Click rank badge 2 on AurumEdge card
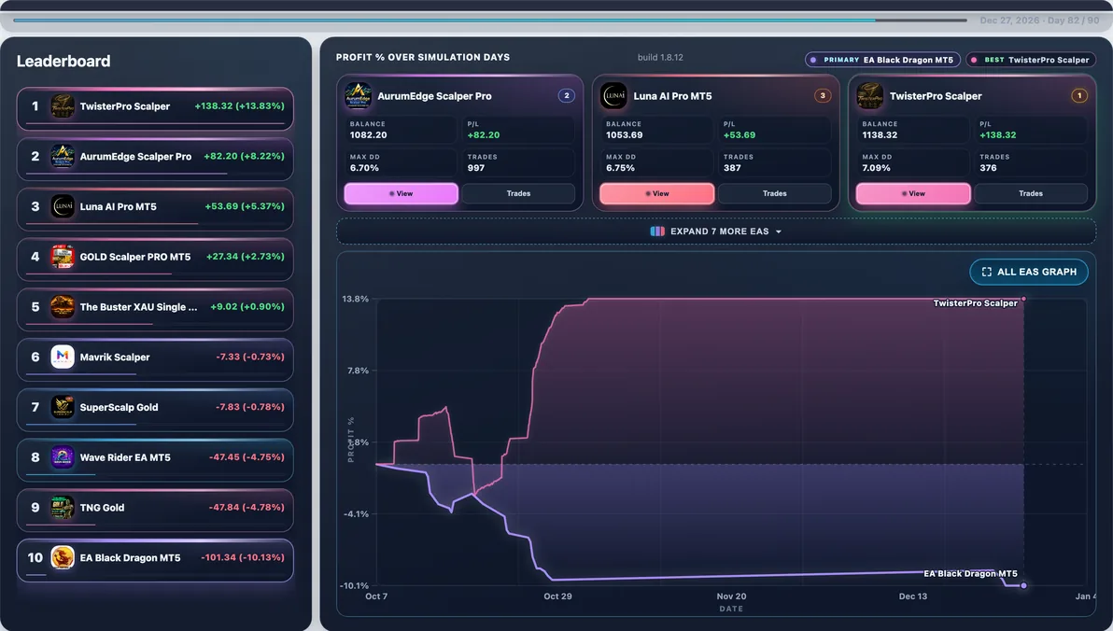1113x631 pixels. [567, 96]
